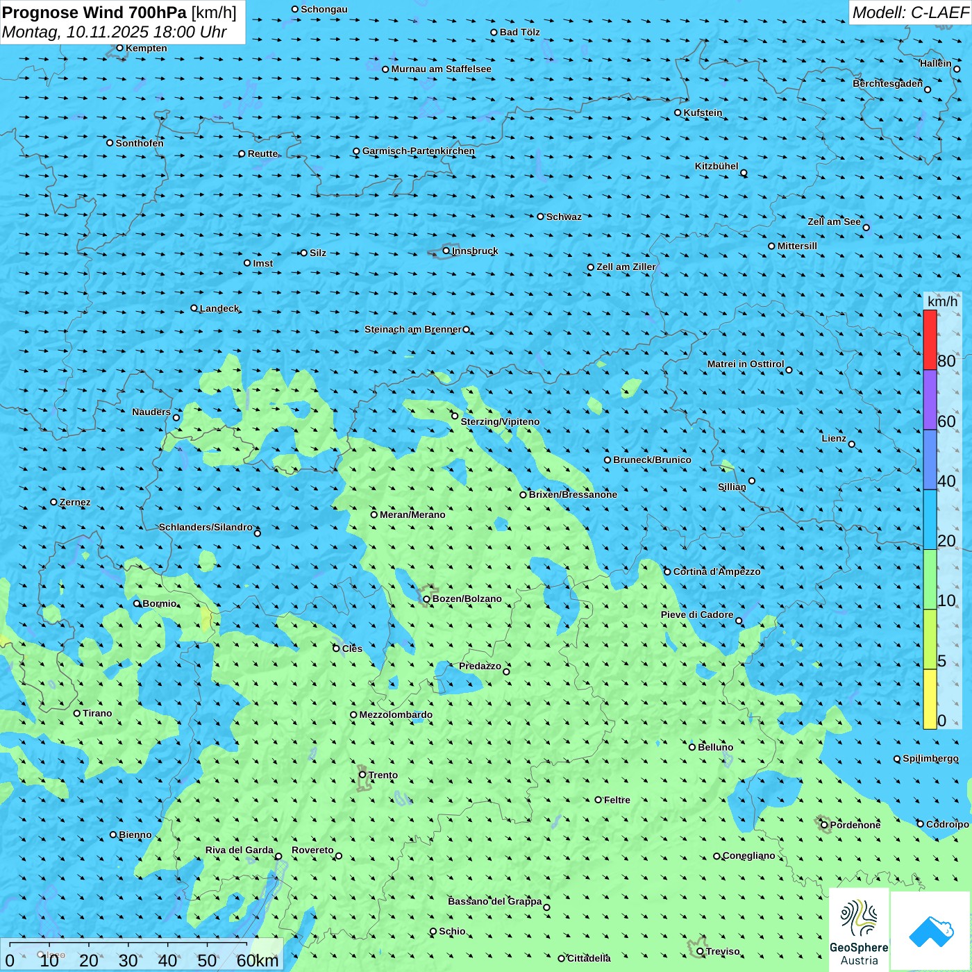Click the 'Codroipo' label
Viewport: 972px width, 972px height.
coord(948,824)
